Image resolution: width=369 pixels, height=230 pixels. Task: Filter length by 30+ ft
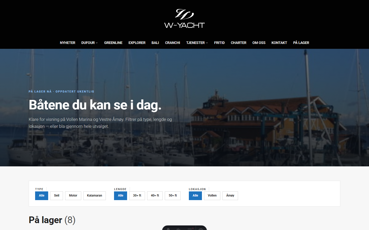[x=137, y=196]
